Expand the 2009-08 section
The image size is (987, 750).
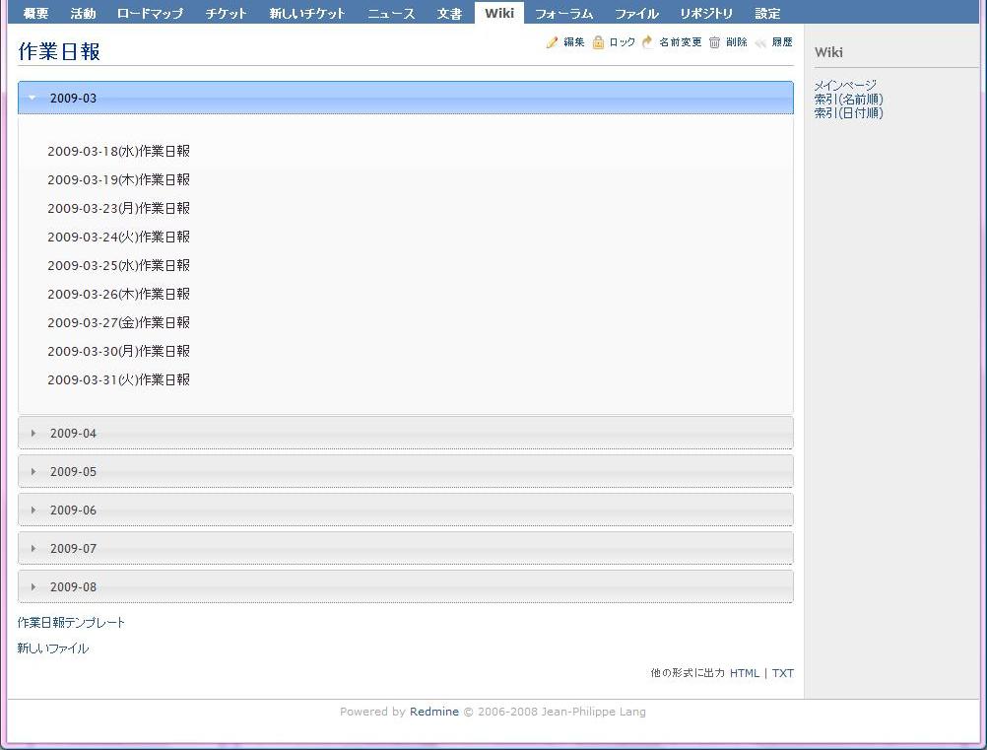pos(34,586)
